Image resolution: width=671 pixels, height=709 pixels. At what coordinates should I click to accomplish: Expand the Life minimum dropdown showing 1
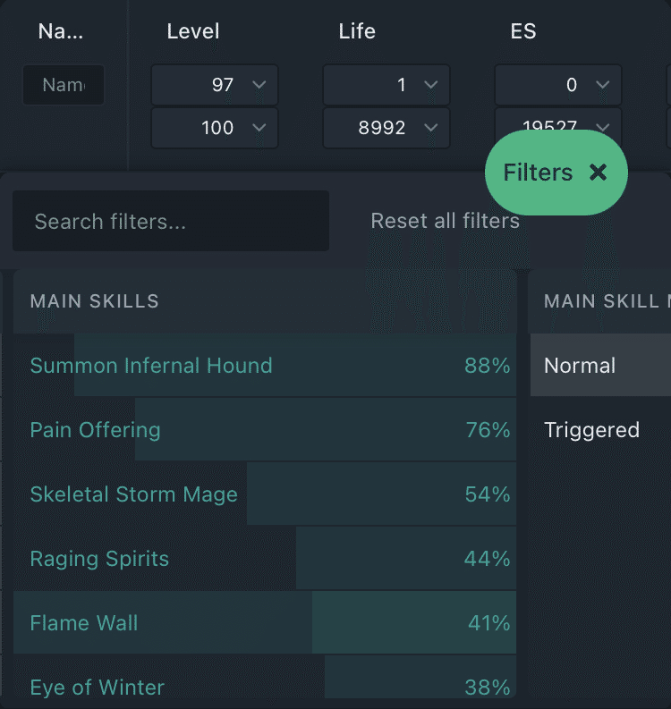[386, 85]
